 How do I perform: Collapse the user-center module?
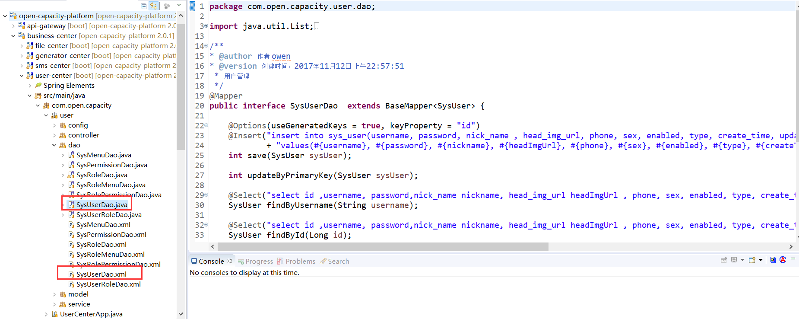pos(22,76)
